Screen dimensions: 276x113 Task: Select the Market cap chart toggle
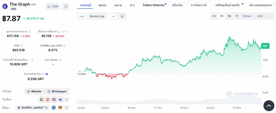tap(97, 16)
